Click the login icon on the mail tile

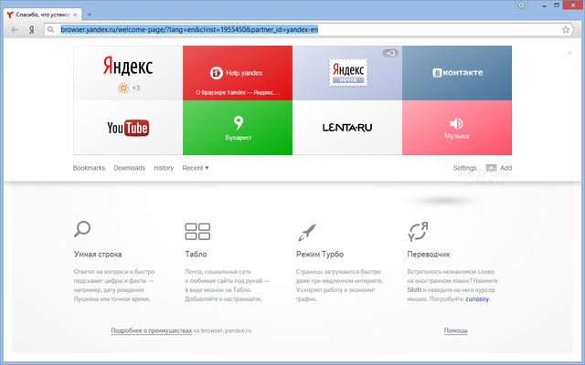click(x=390, y=53)
